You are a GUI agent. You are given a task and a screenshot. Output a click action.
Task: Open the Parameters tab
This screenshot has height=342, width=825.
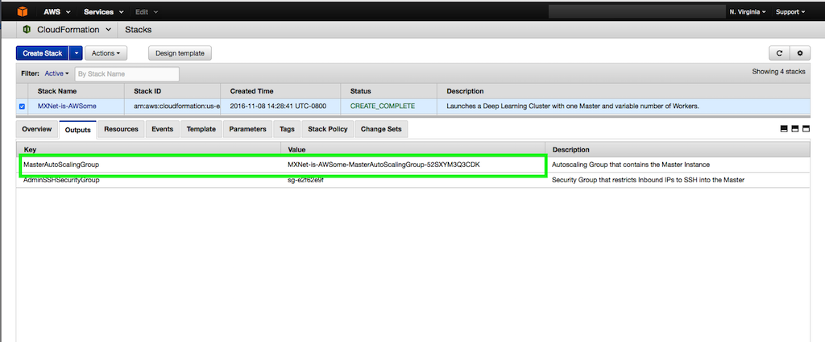248,129
